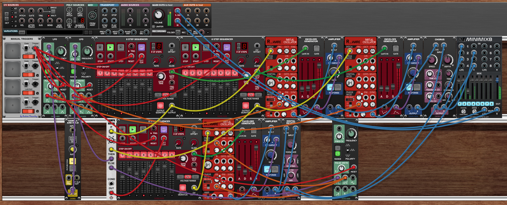Click the variations name field

[x=54, y=32]
